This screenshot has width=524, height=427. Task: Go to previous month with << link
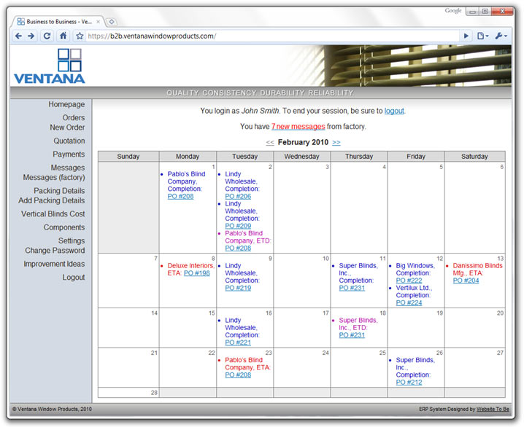click(x=270, y=142)
